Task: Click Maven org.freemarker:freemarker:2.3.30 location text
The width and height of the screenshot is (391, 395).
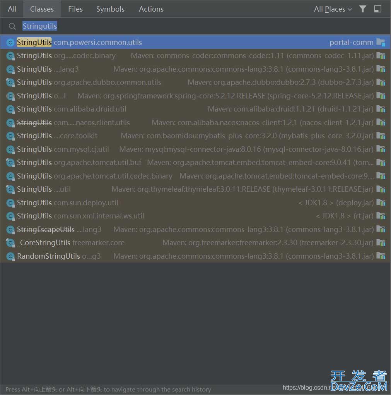Action: tap(268, 242)
